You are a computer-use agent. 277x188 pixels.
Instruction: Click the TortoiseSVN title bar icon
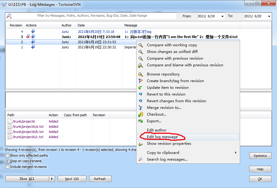click(4, 4)
